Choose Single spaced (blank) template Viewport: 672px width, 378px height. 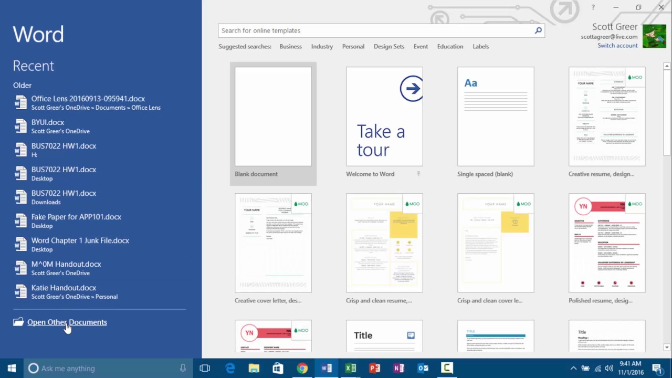(496, 117)
